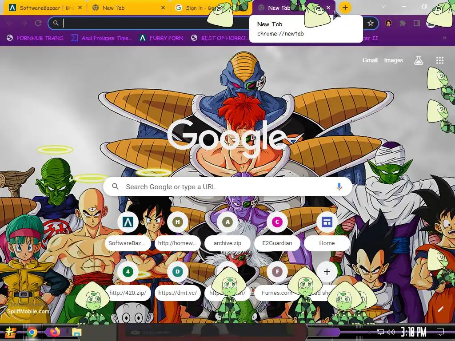Switch to the SoftwareBazaar tab
The width and height of the screenshot is (455, 341).
pos(45,8)
